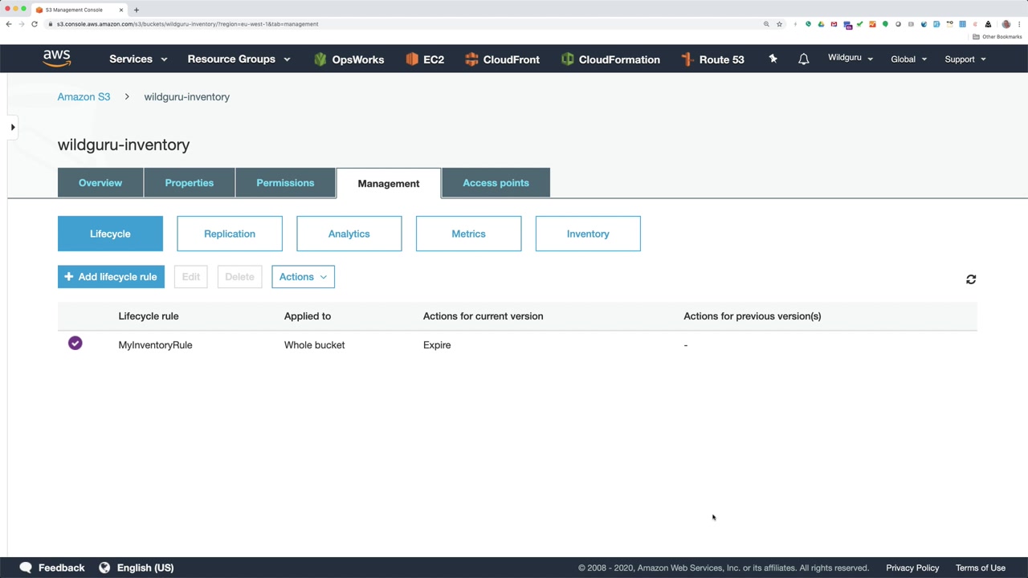Click the blue grid extension icon
The width and height of the screenshot is (1028, 578).
point(962,24)
